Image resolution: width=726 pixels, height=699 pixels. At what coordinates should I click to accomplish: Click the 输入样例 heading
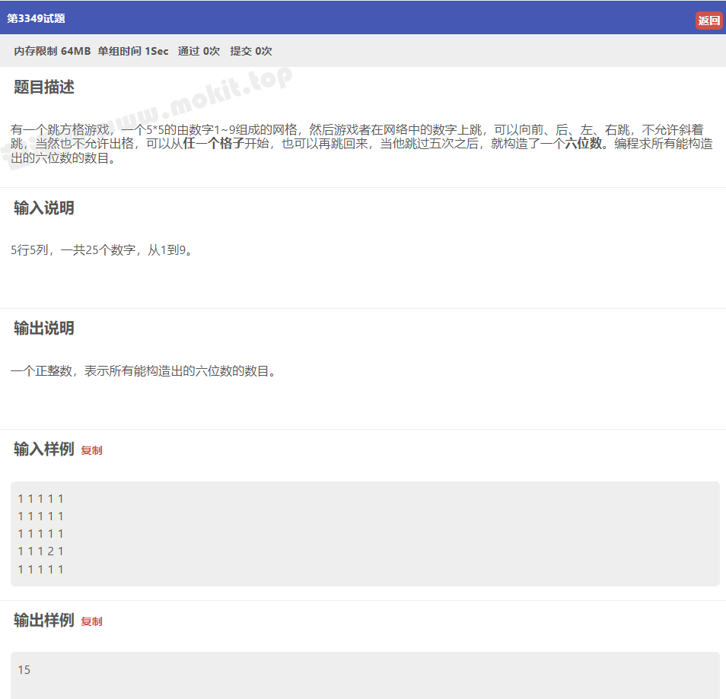[x=44, y=449]
